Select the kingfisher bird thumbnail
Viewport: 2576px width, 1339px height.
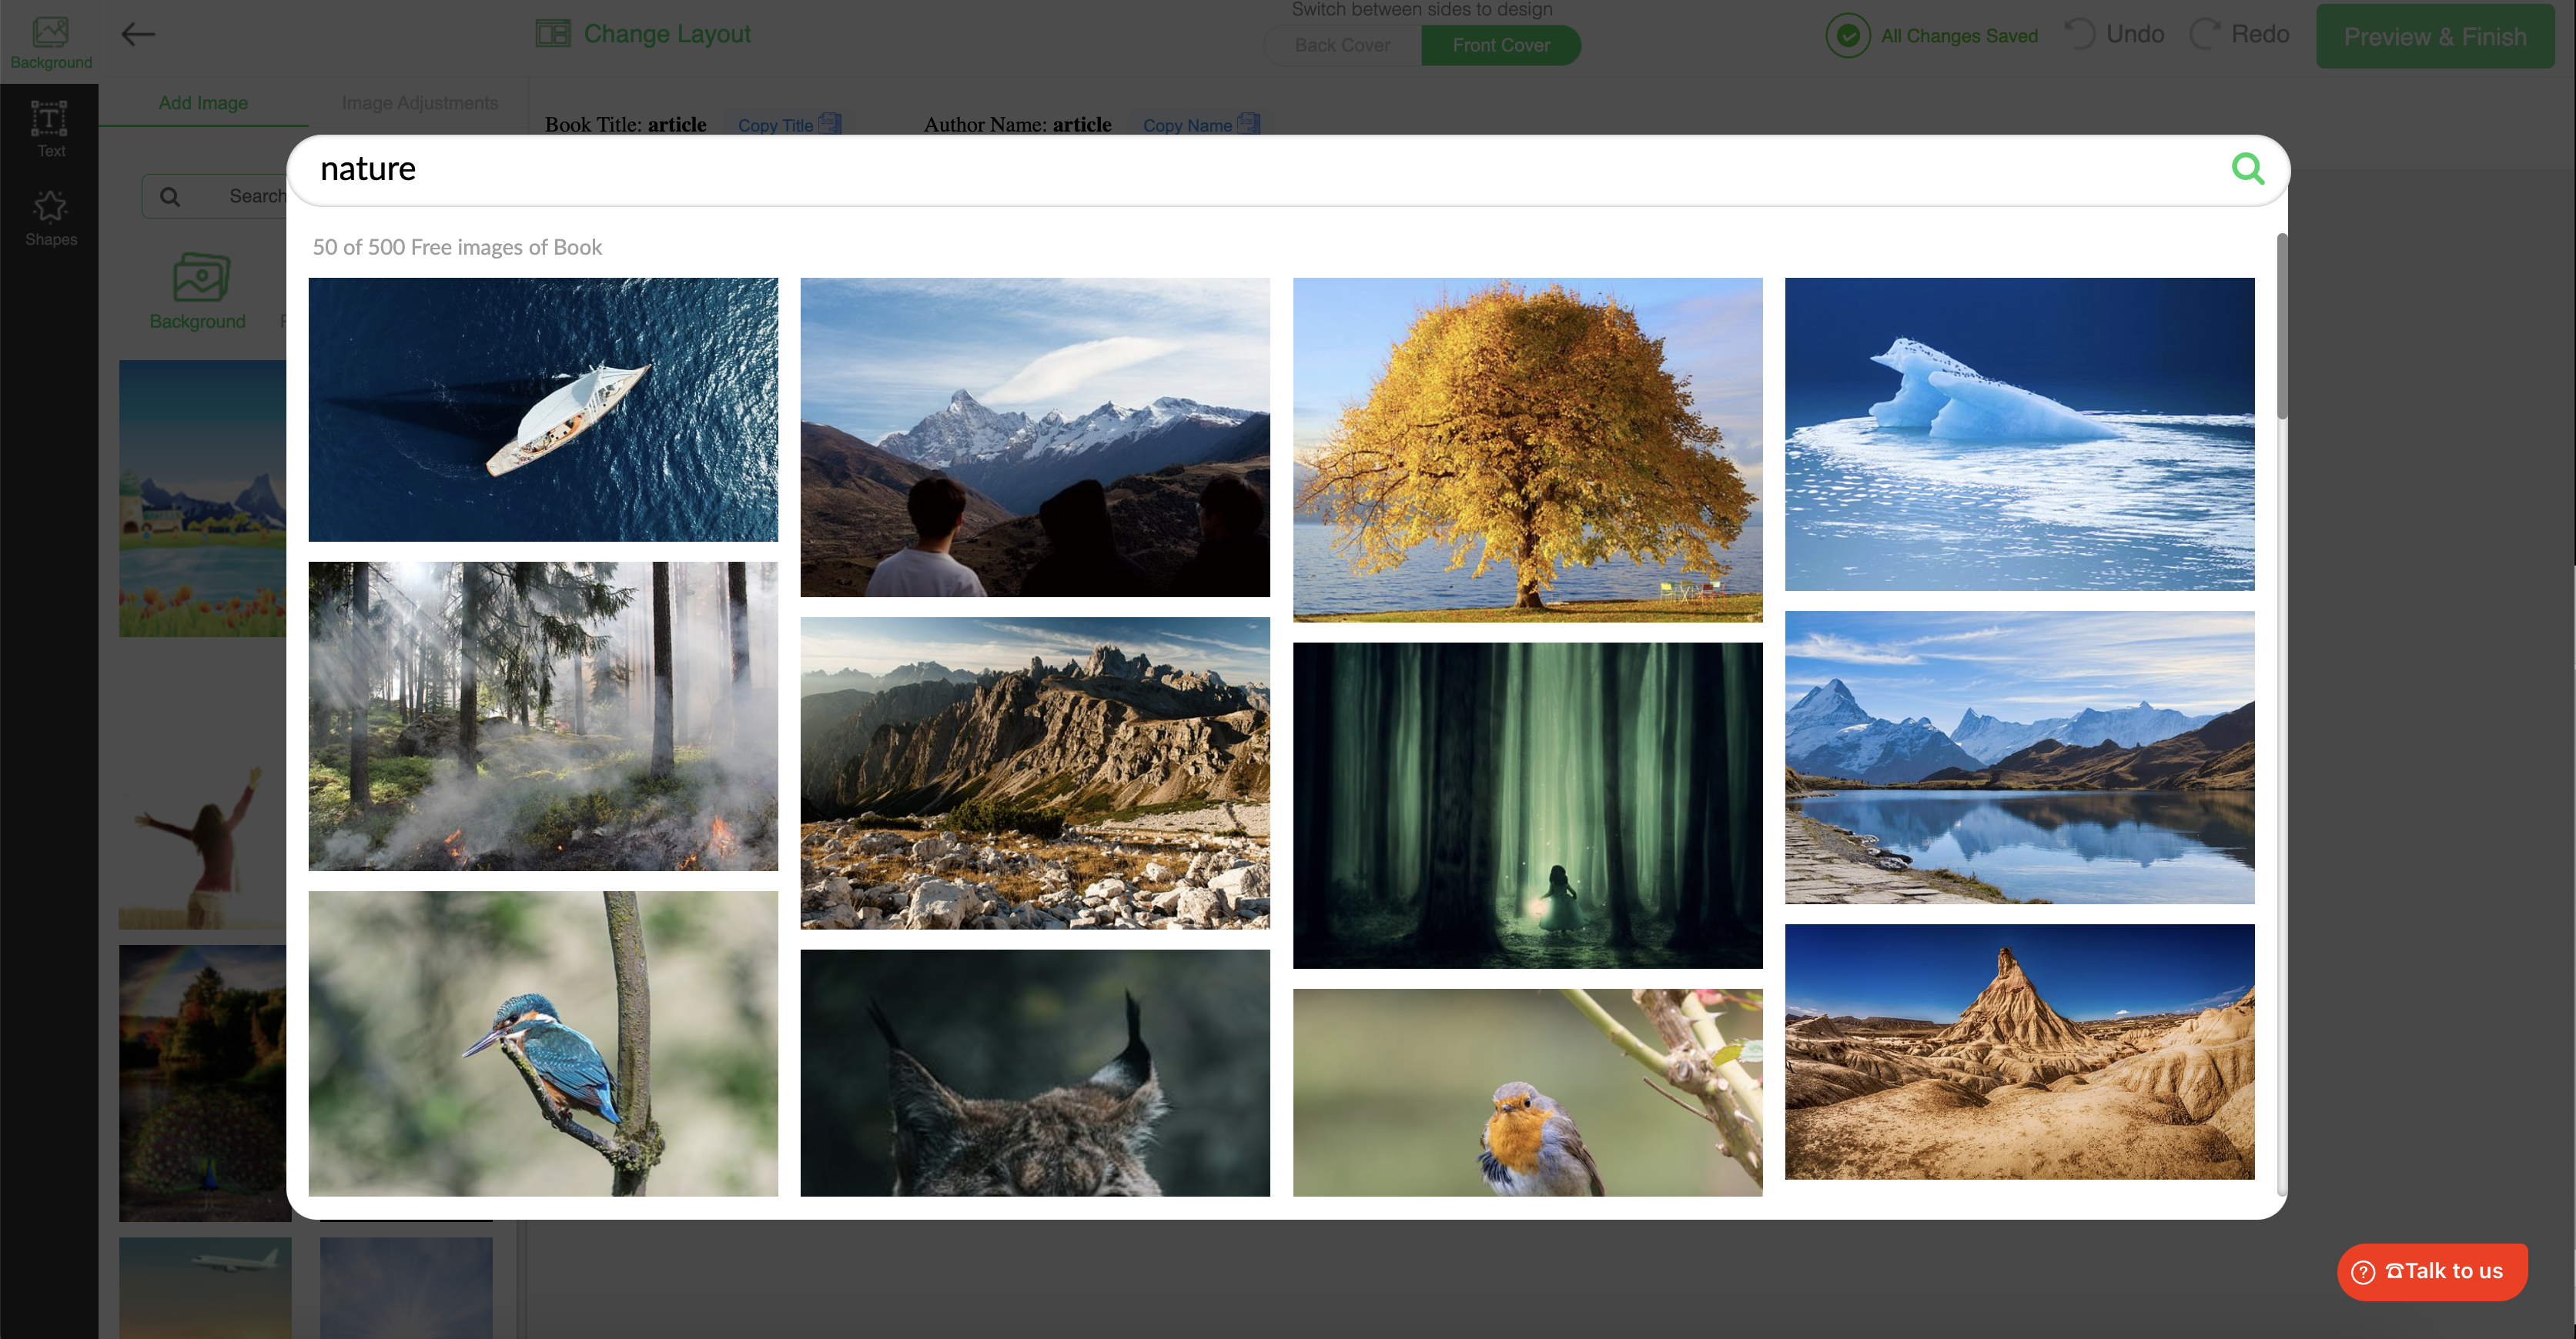pyautogui.click(x=543, y=1042)
